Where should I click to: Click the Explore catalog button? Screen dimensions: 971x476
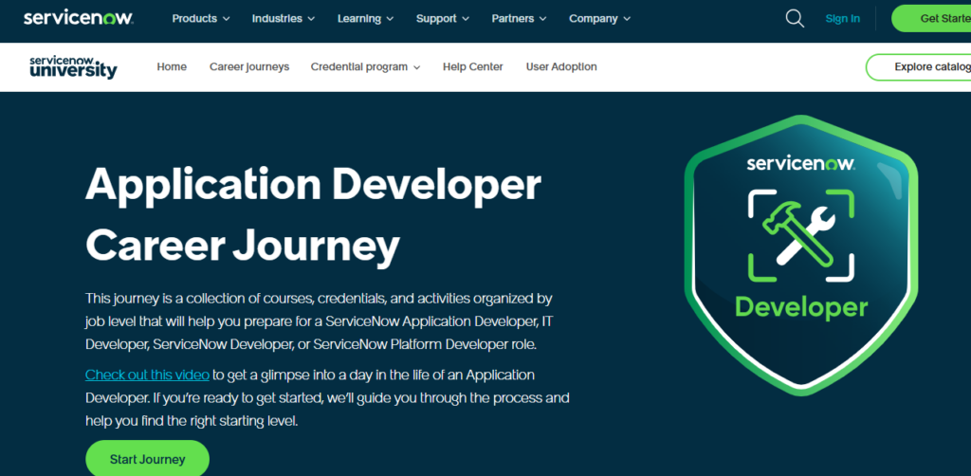tap(925, 67)
